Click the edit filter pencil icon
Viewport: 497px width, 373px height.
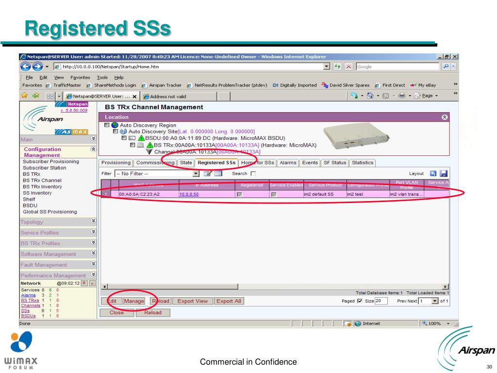point(208,173)
